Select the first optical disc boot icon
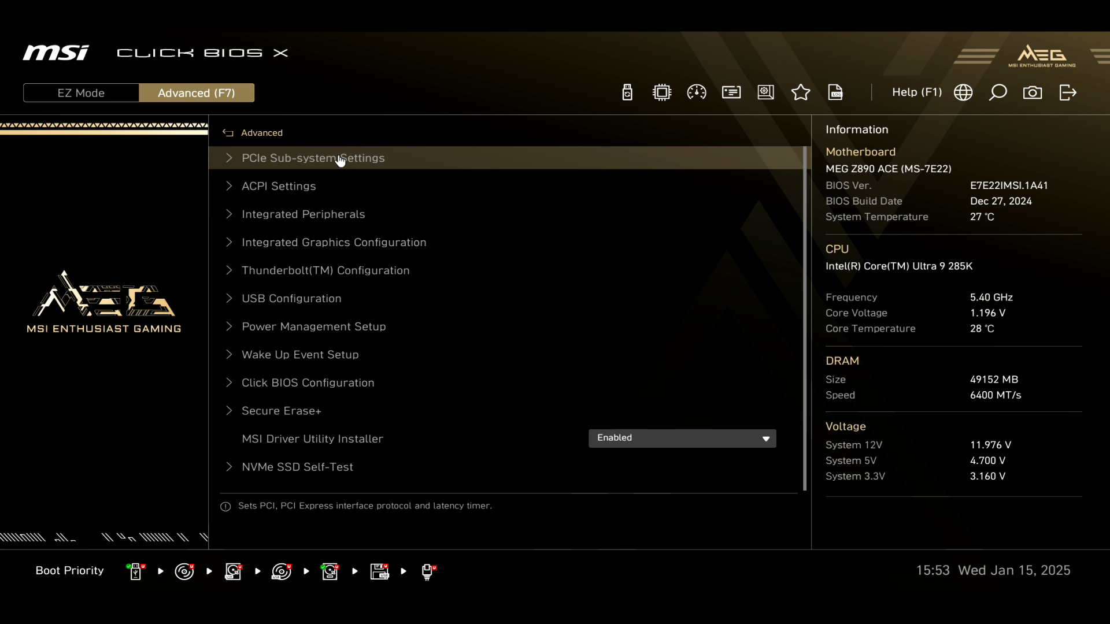This screenshot has height=624, width=1110. [184, 571]
